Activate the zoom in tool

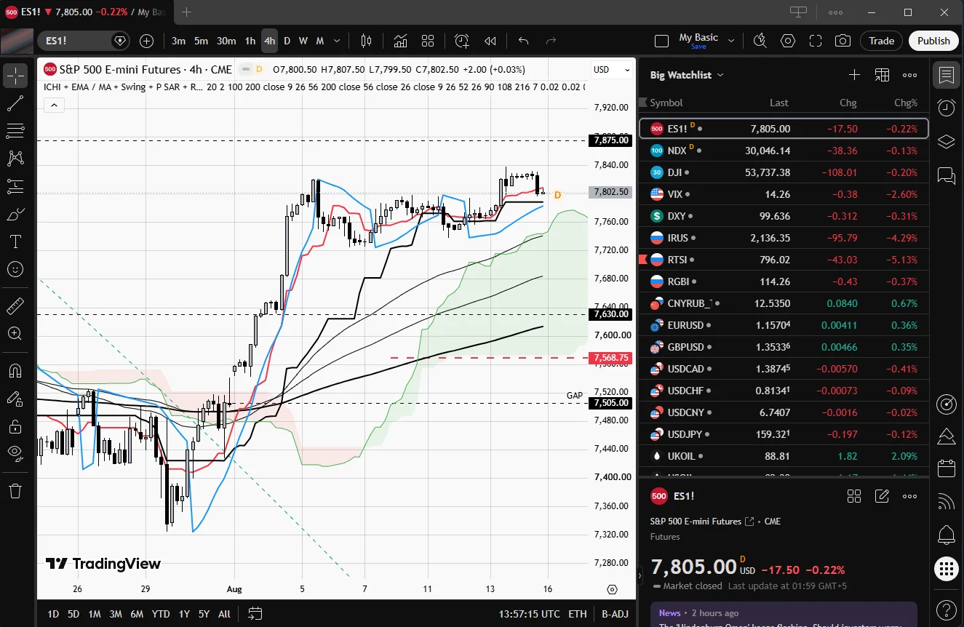pos(15,333)
